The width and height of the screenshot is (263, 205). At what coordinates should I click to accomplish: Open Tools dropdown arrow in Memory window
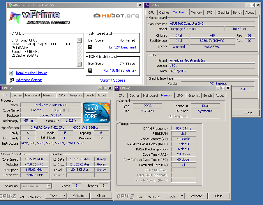point(182,196)
